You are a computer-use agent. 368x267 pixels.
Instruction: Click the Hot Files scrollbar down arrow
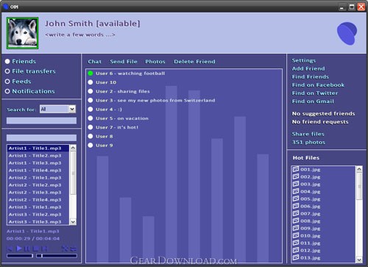point(359,260)
